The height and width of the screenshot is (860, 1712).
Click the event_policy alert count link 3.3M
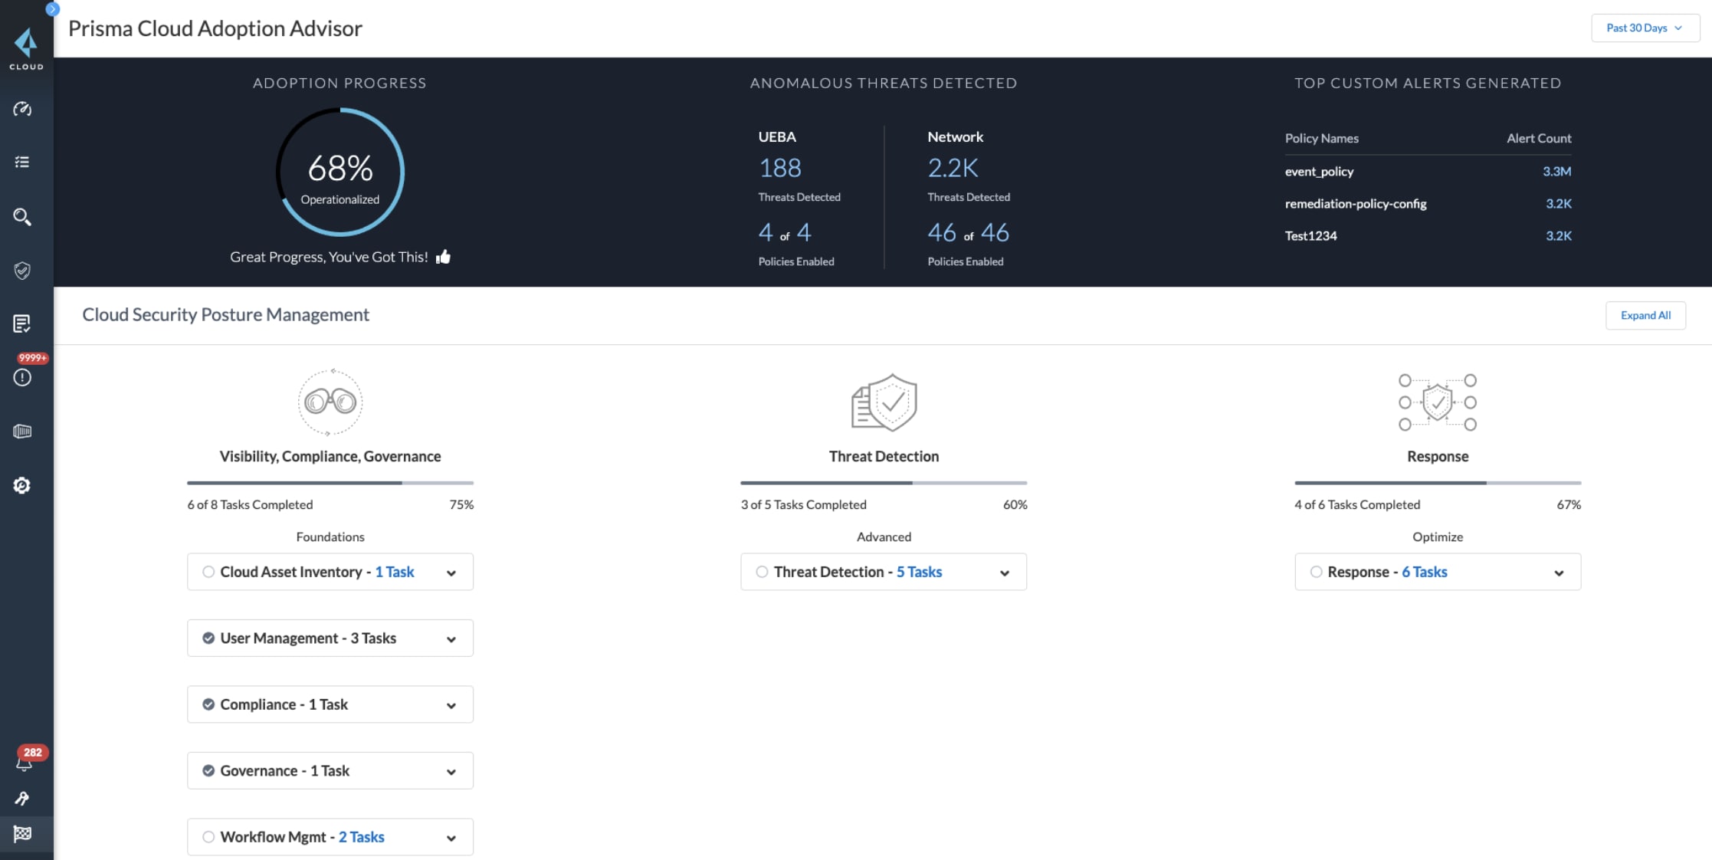coord(1556,171)
